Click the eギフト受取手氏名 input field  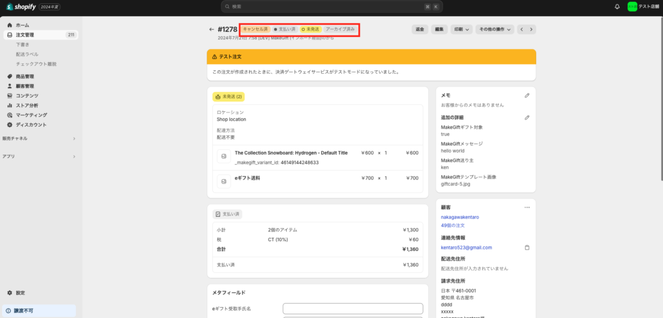point(353,309)
